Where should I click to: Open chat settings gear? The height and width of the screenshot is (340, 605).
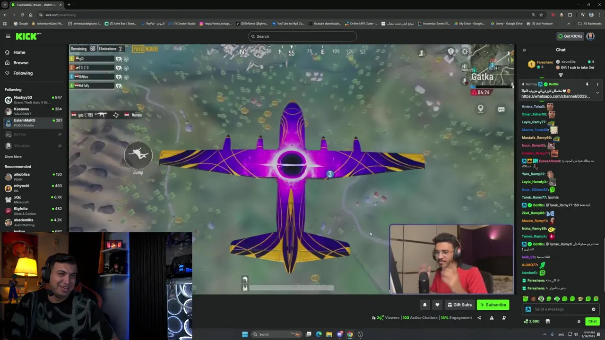point(579,322)
